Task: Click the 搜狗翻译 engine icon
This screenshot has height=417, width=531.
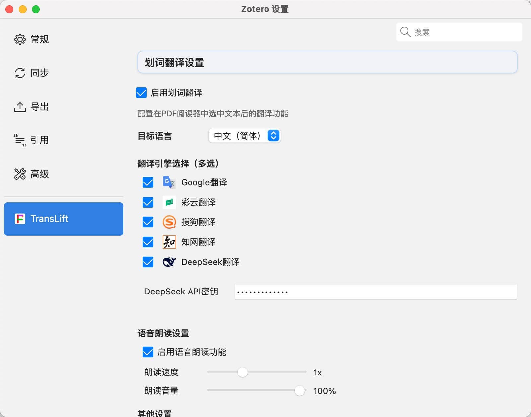Action: (169, 222)
